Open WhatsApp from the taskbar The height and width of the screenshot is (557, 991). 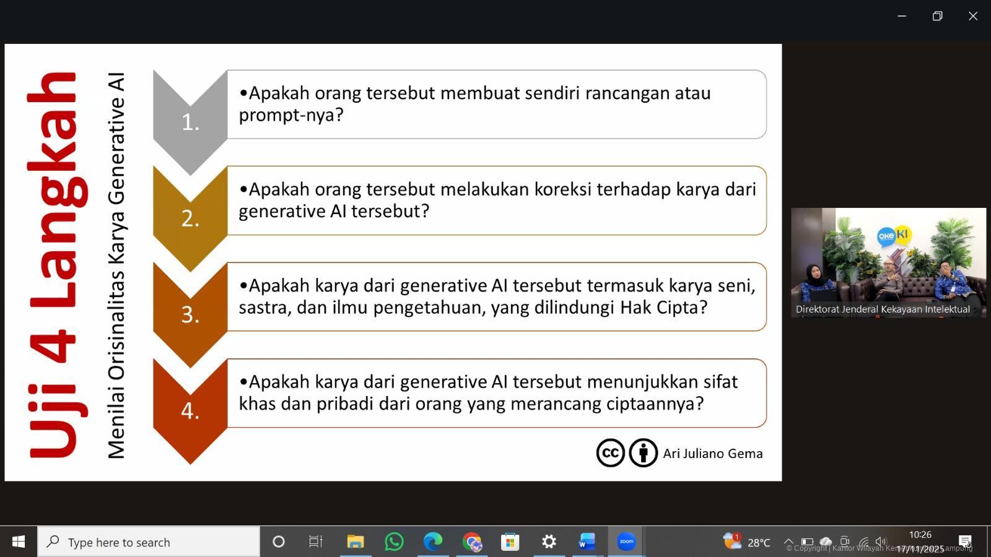coord(394,542)
